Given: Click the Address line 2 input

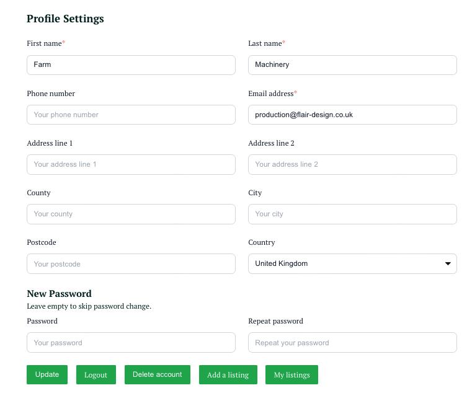Looking at the screenshot, I should [x=352, y=164].
